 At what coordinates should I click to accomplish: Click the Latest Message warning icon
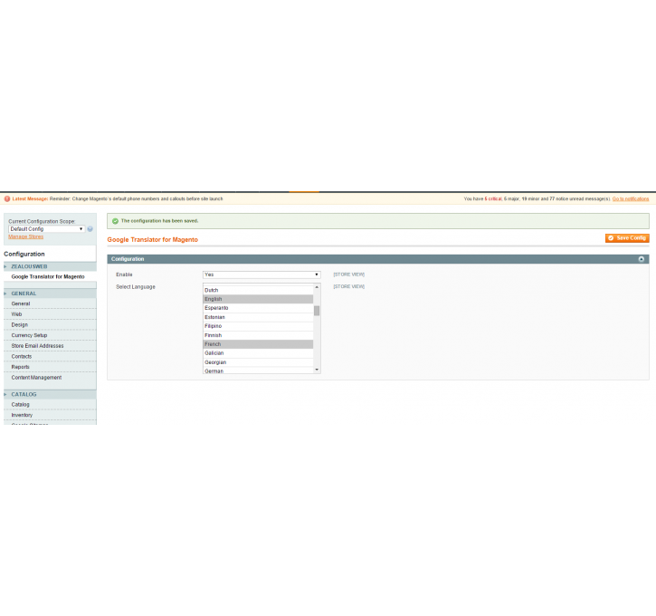tap(7, 199)
